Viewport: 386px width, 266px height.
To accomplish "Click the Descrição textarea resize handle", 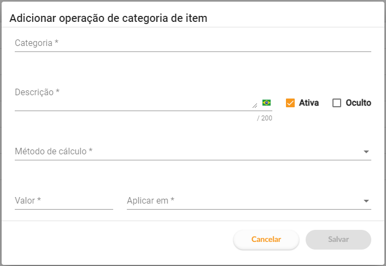I will pyautogui.click(x=255, y=106).
